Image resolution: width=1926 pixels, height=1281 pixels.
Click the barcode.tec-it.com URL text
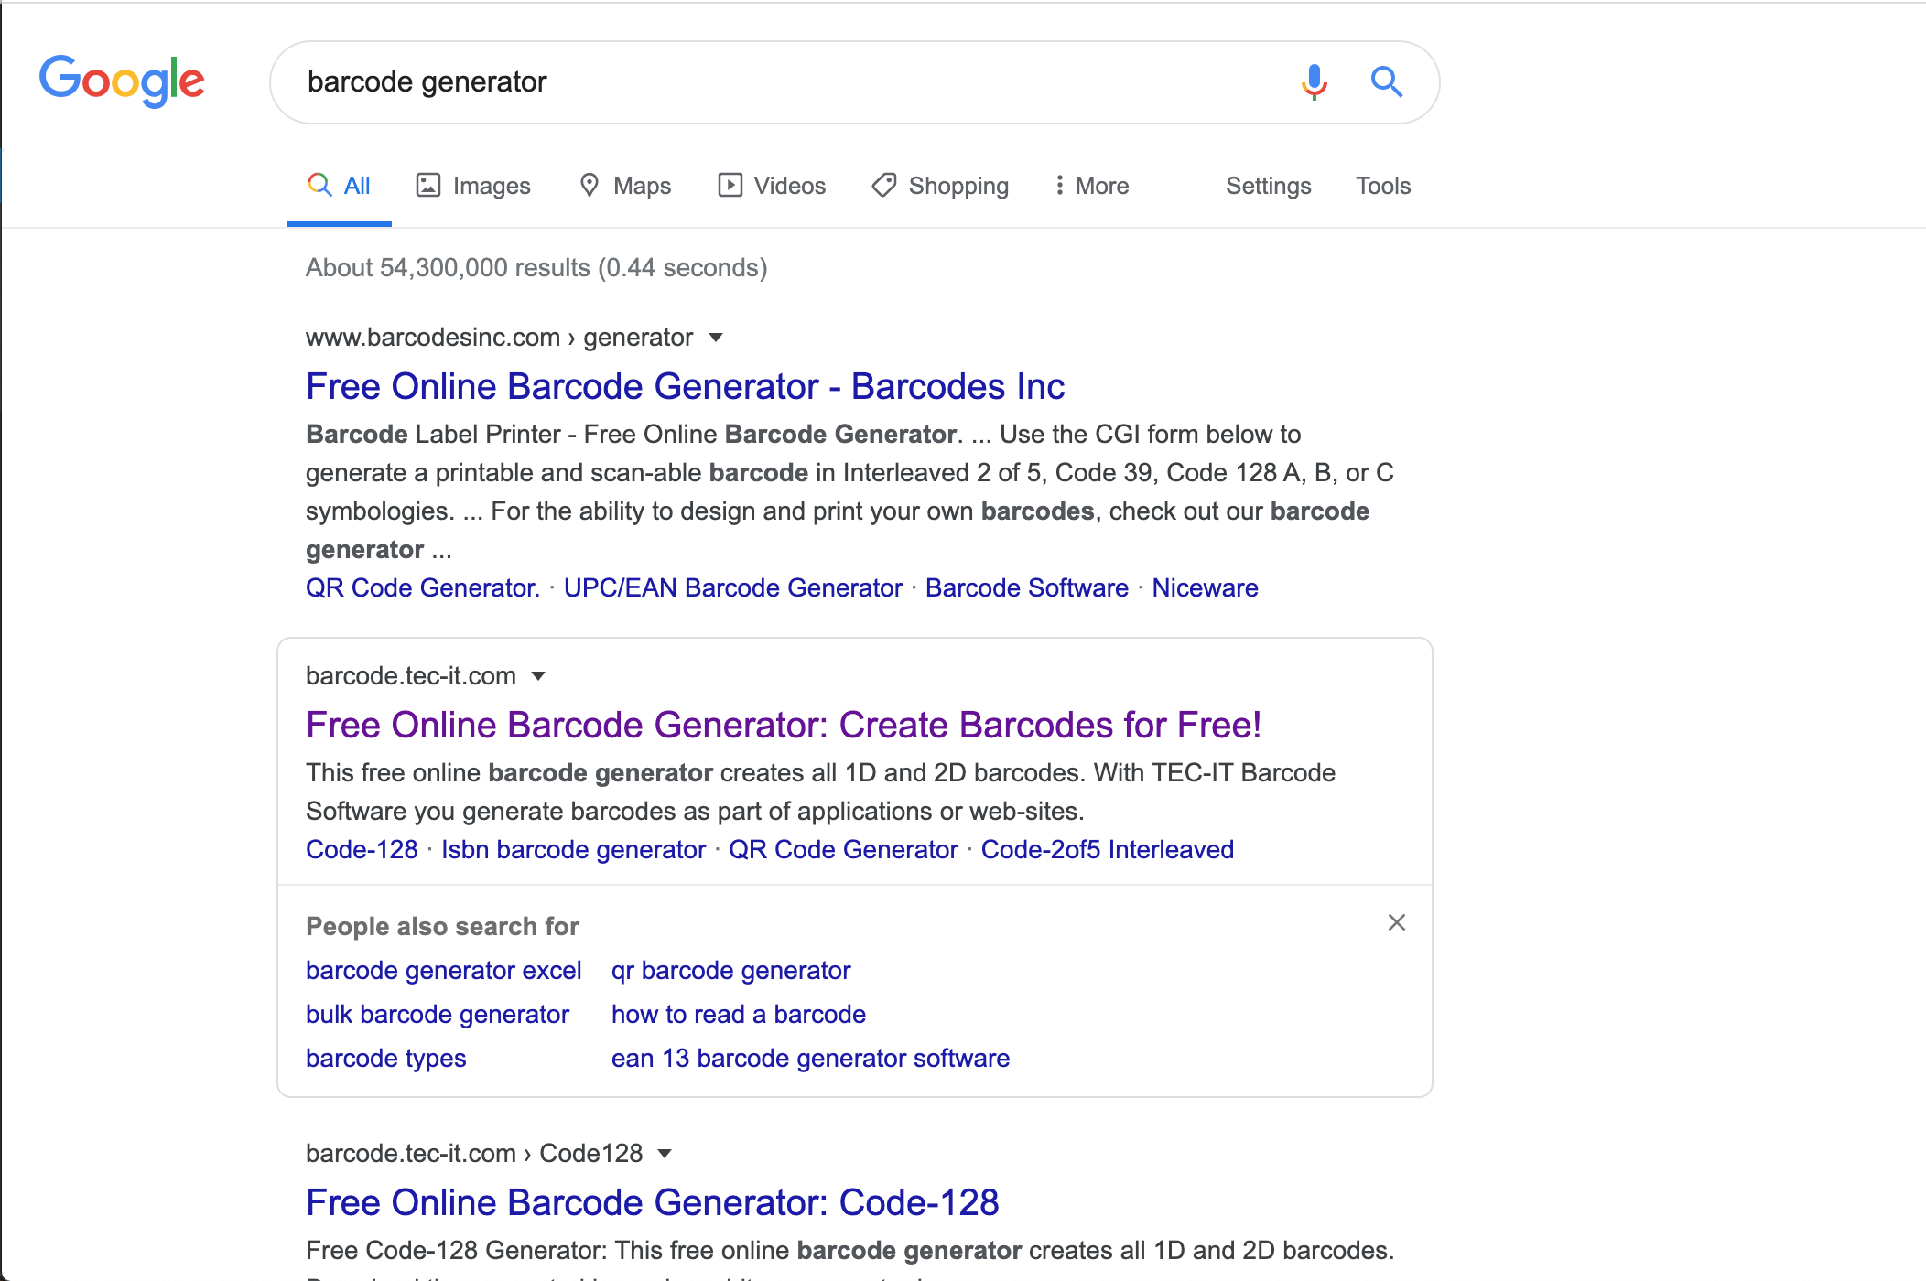[x=411, y=676]
